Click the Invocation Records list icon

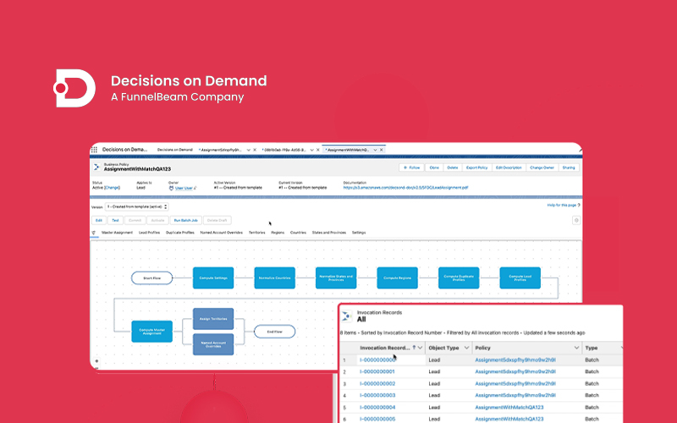pyautogui.click(x=347, y=316)
